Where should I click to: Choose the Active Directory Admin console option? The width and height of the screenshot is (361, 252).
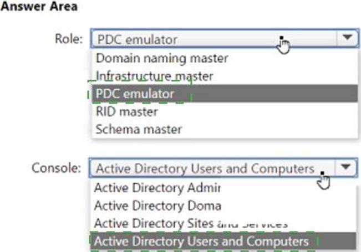coord(157,187)
